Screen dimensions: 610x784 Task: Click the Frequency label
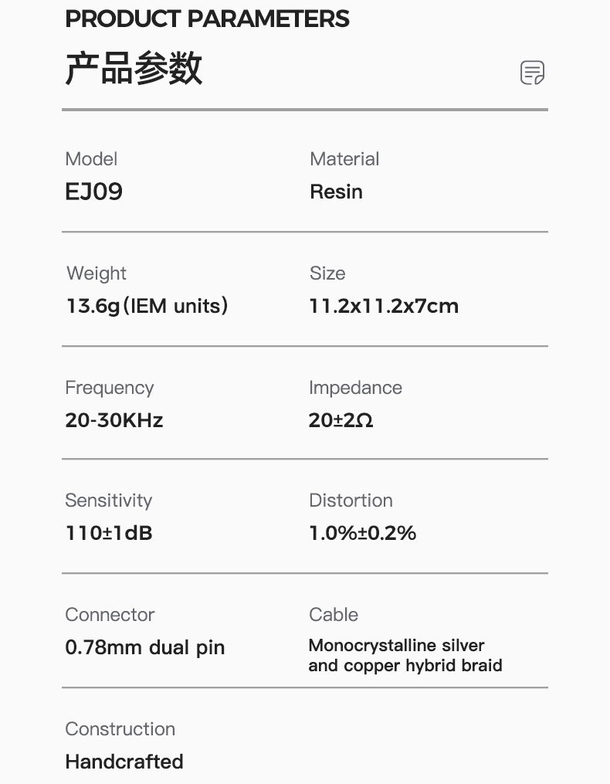click(x=110, y=388)
